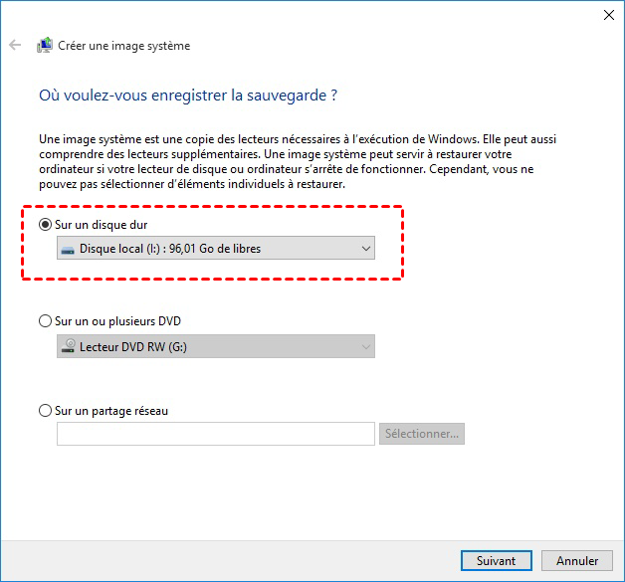Click the Suivant button
Screen dimensions: 625x582
point(496,561)
